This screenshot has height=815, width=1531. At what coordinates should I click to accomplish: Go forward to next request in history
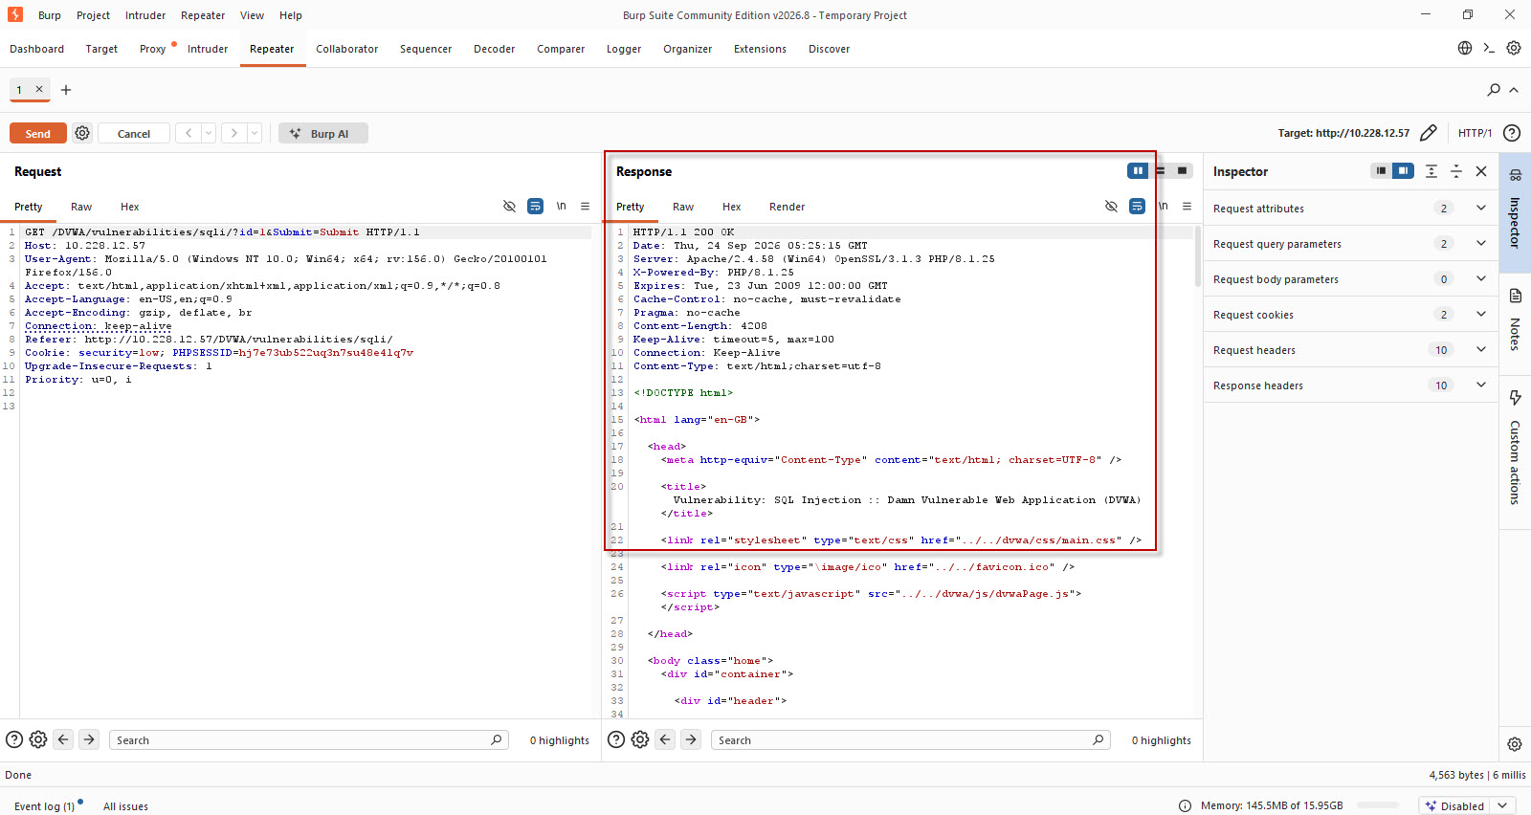(234, 133)
